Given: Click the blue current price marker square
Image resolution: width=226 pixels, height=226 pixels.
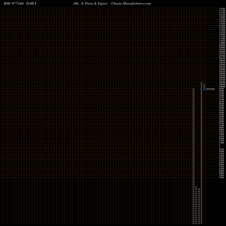Looking at the screenshot, I should [204, 89].
